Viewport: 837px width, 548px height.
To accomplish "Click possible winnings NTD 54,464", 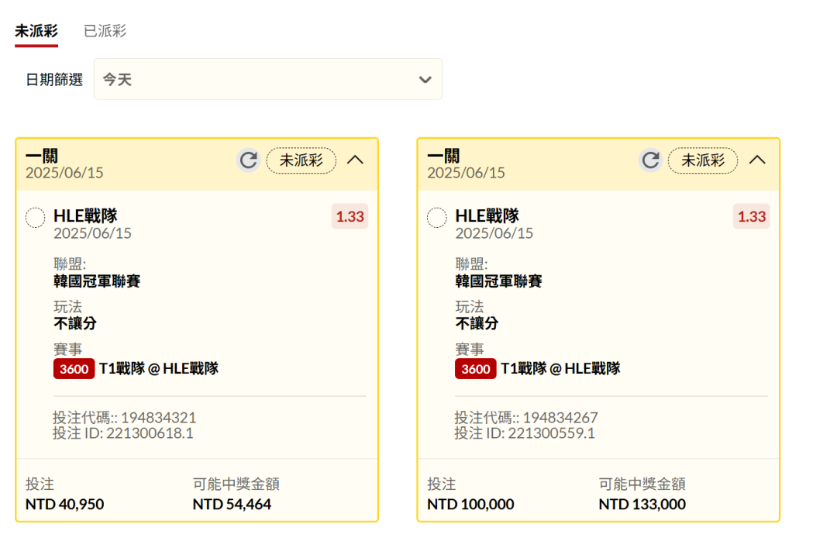I will (232, 504).
